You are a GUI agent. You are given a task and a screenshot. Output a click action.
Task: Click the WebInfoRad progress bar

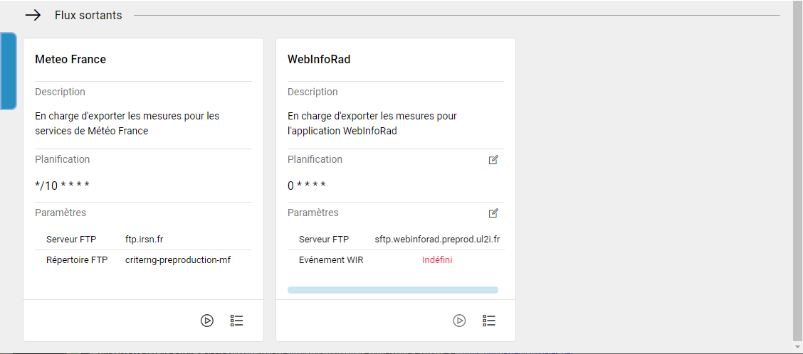coord(393,290)
